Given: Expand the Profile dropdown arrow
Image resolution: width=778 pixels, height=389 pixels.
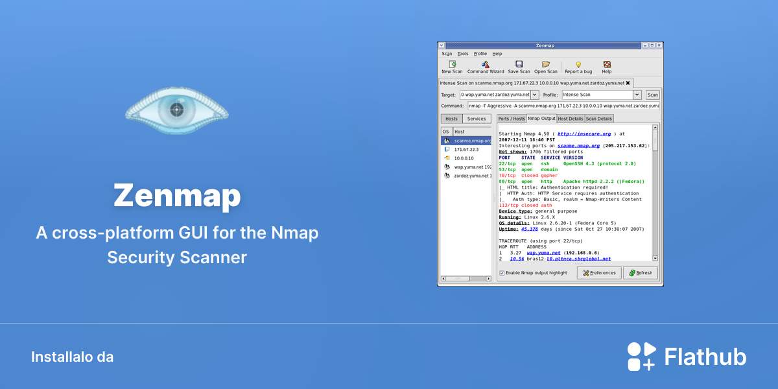Looking at the screenshot, I should (x=638, y=95).
